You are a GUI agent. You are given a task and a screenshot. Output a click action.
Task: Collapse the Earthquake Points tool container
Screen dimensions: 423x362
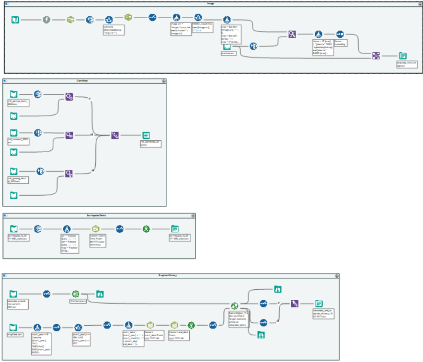[193, 216]
